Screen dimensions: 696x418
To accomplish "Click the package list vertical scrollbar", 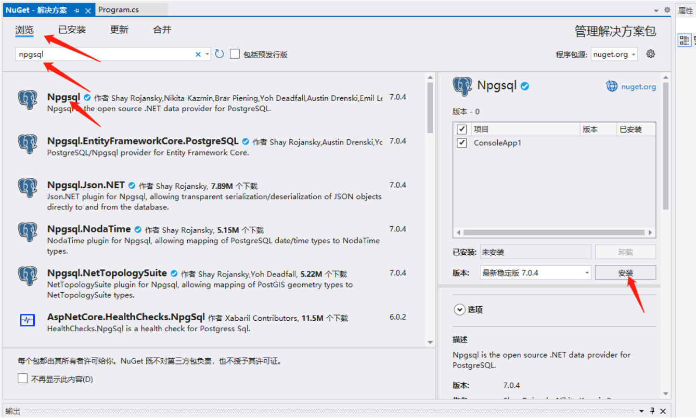I will tap(430, 108).
